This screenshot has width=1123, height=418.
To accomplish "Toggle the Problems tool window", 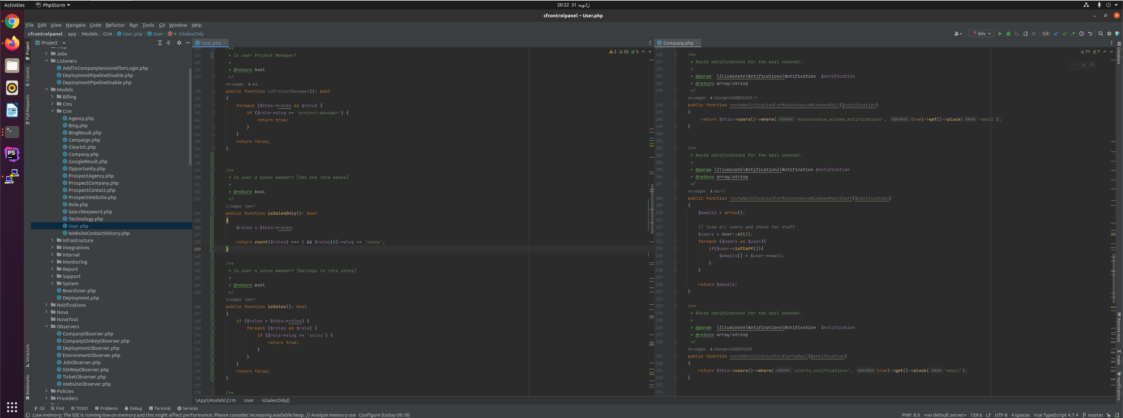I will click(x=106, y=409).
